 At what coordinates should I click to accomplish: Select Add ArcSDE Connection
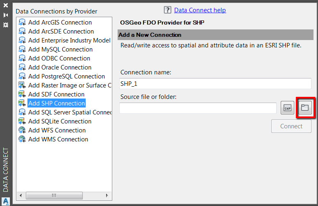coord(61,31)
